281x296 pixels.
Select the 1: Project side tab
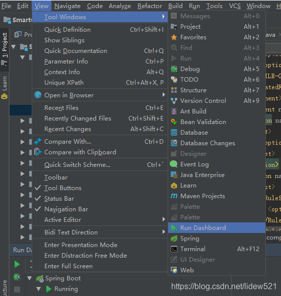5,49
